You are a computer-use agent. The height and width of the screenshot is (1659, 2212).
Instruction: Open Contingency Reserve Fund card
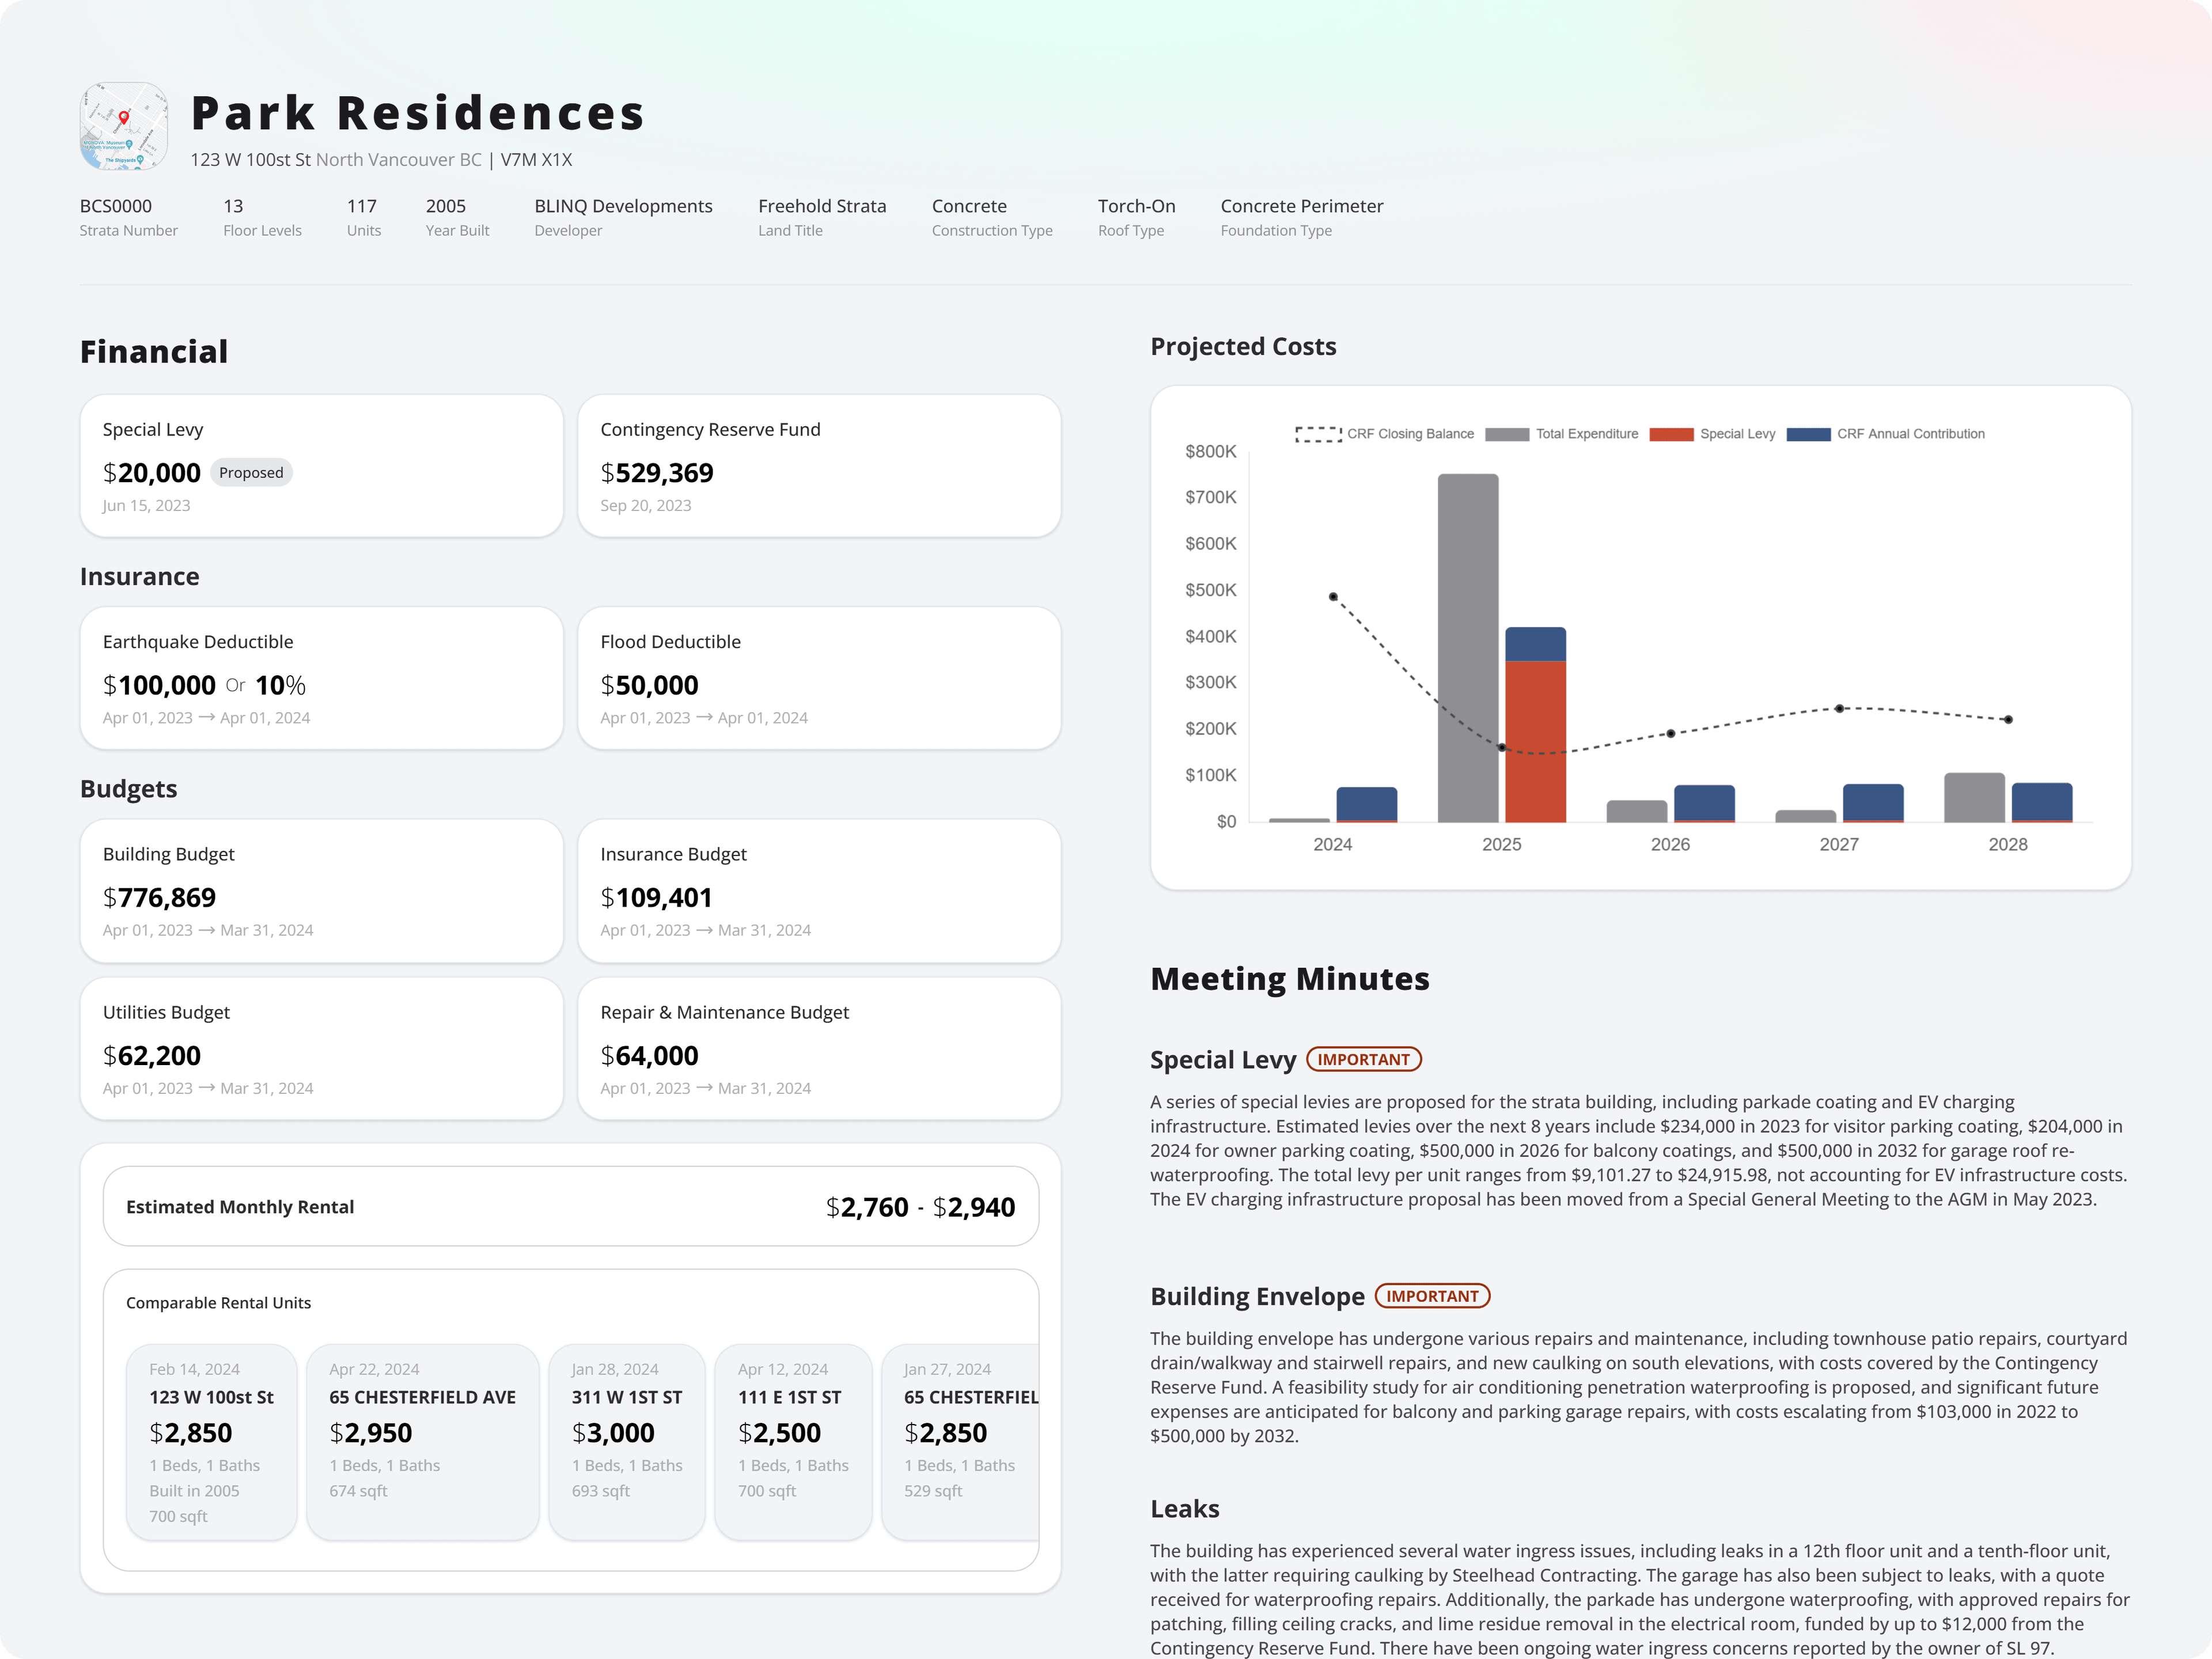point(819,466)
